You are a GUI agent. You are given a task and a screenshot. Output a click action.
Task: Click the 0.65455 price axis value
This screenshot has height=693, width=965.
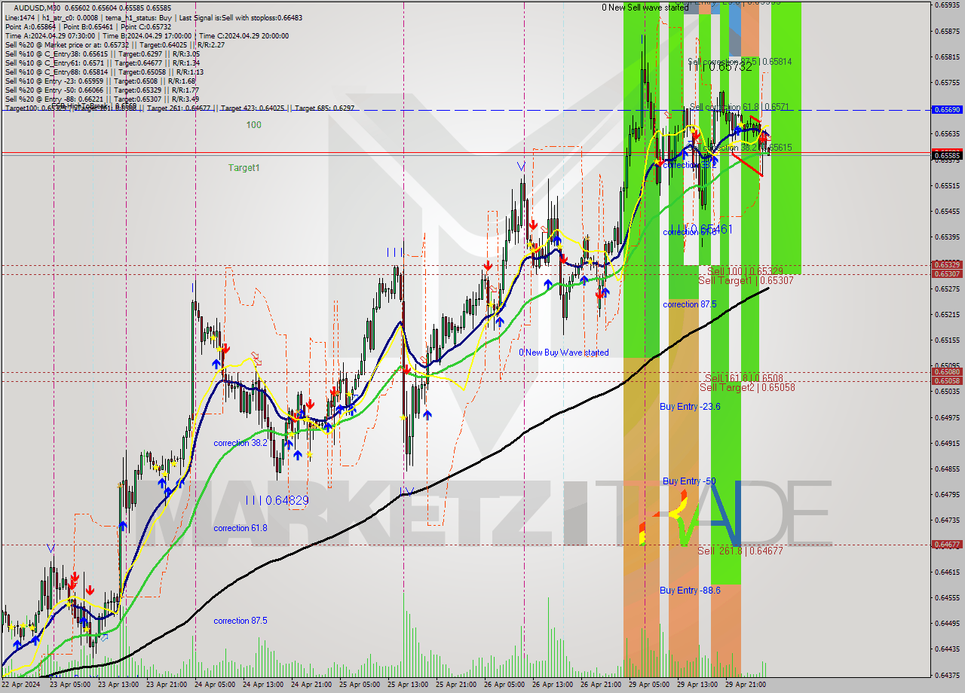coord(947,211)
